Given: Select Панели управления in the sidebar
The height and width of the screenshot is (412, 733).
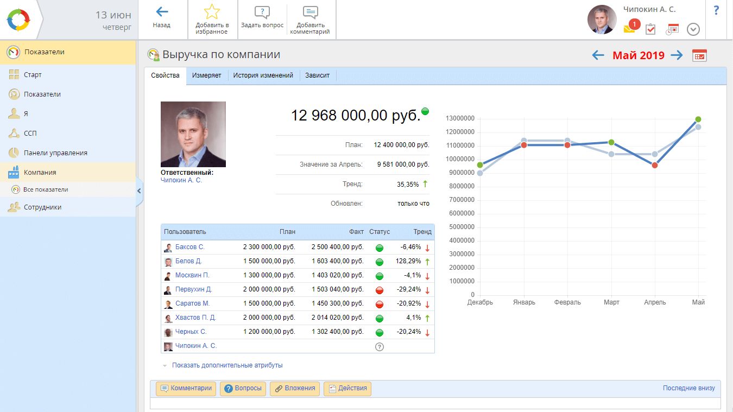Looking at the screenshot, I should (x=55, y=153).
